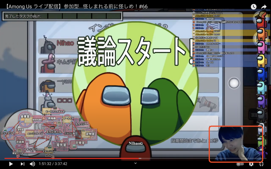The height and width of the screenshot is (169, 271).
Task: Click the 1:51:32 / 3:37:42 time display
Action: click(53, 164)
